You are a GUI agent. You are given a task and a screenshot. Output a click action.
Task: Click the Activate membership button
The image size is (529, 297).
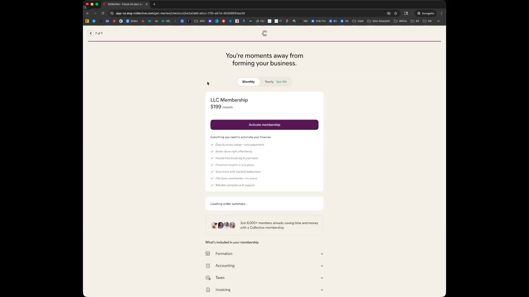click(264, 125)
